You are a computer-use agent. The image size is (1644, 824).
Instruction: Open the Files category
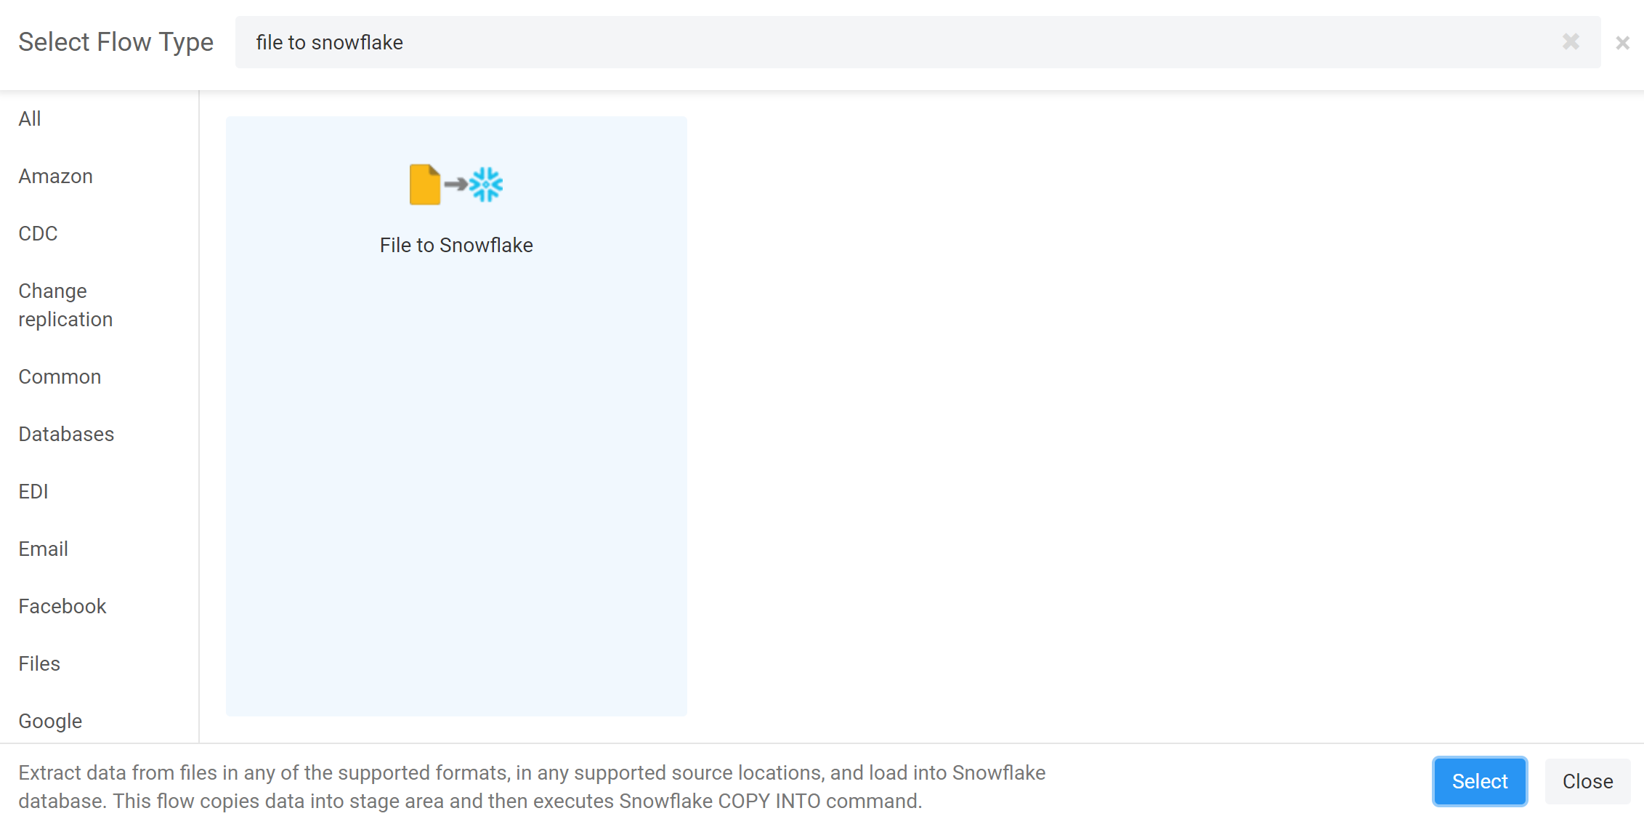[39, 663]
